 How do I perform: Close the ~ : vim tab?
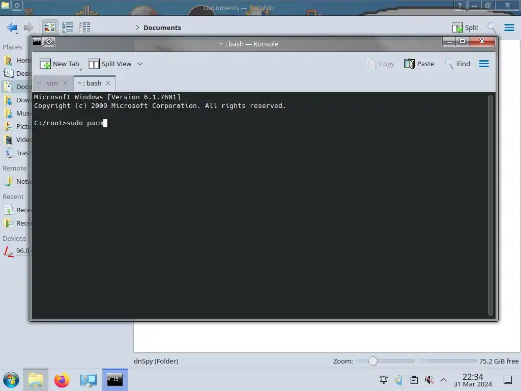tap(65, 83)
